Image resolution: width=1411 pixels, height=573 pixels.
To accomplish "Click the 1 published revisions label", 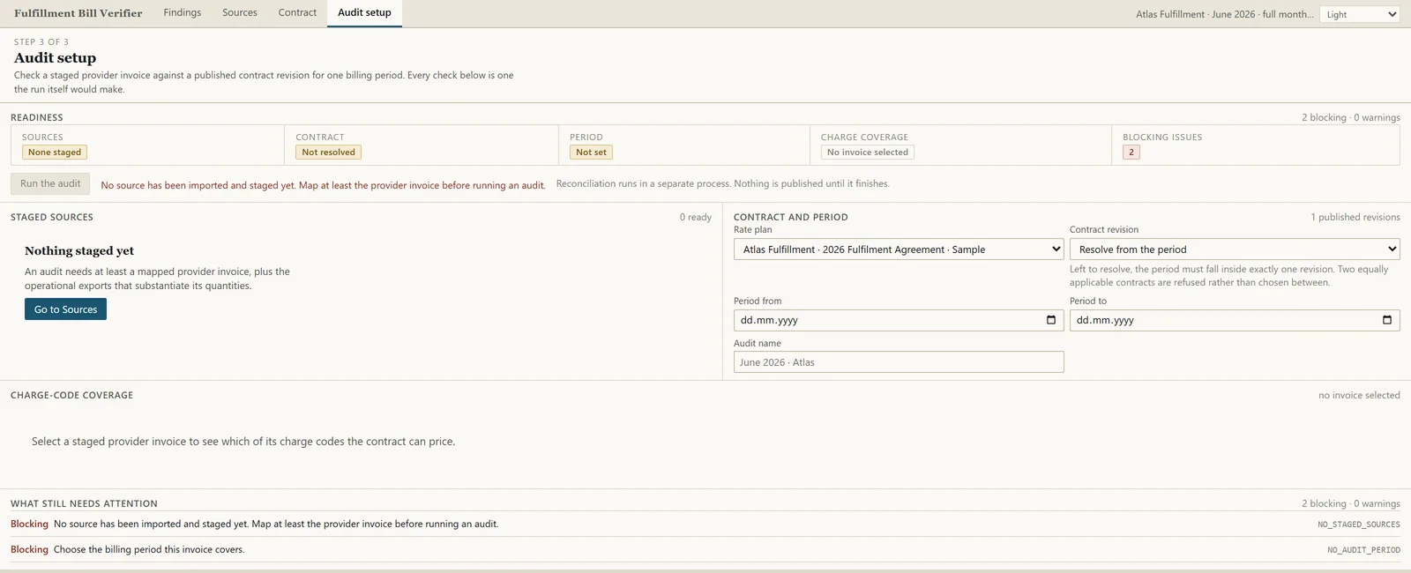I will click(1355, 217).
